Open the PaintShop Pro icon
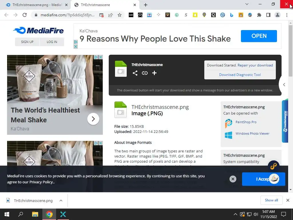 point(229,123)
